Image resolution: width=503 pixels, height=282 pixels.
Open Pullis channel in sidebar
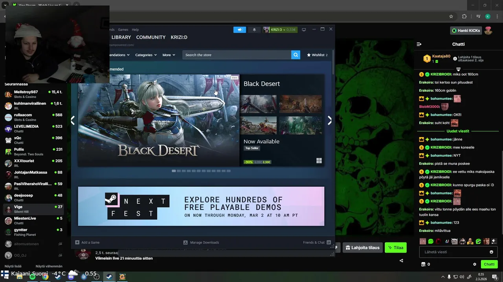(x=33, y=152)
